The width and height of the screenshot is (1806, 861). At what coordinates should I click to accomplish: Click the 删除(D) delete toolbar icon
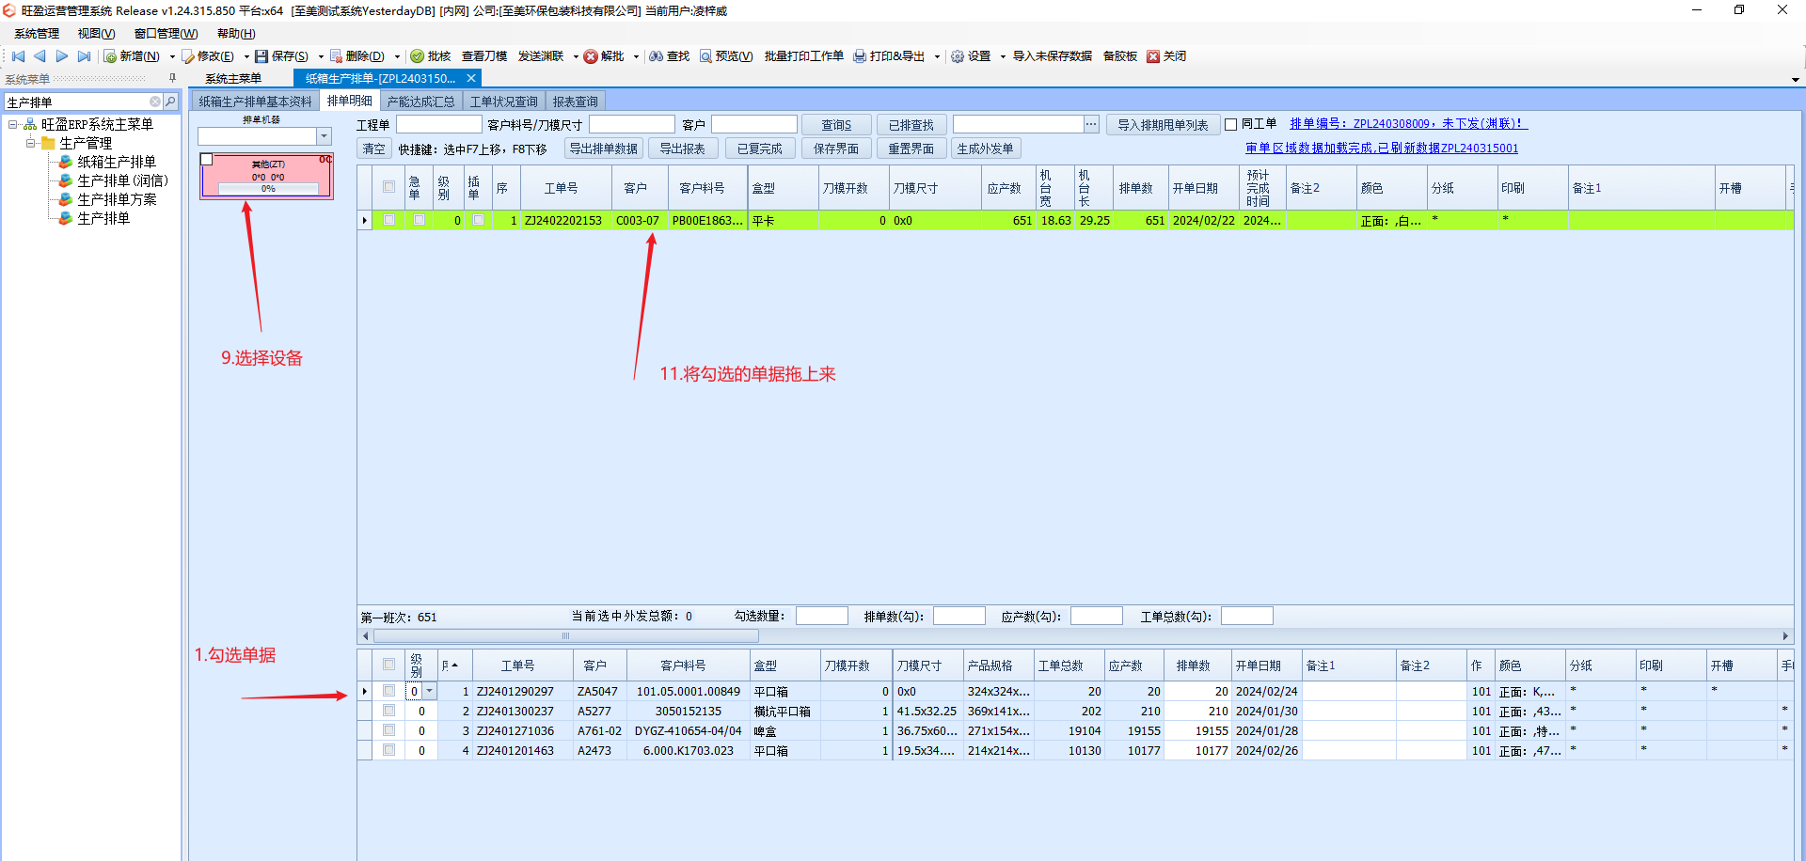336,56
